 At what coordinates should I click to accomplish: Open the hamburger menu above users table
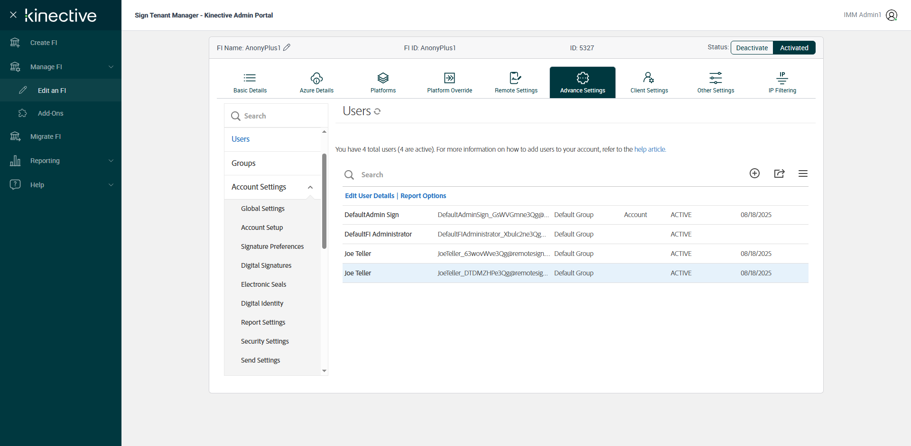pos(803,173)
